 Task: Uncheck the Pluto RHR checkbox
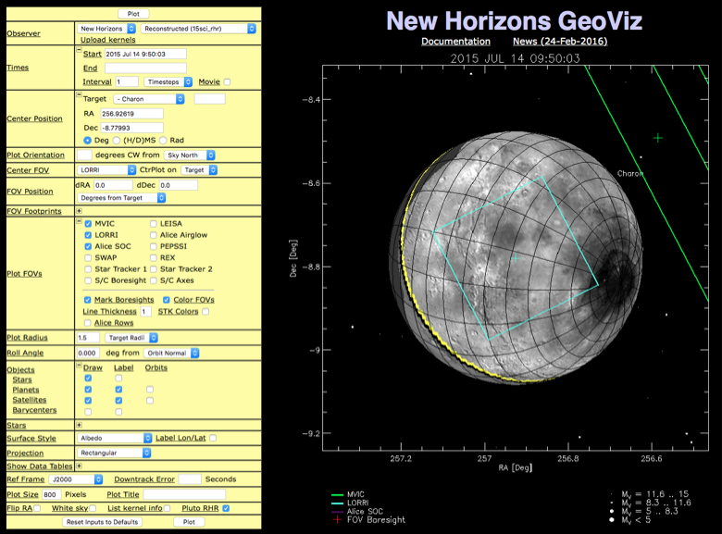(x=226, y=508)
